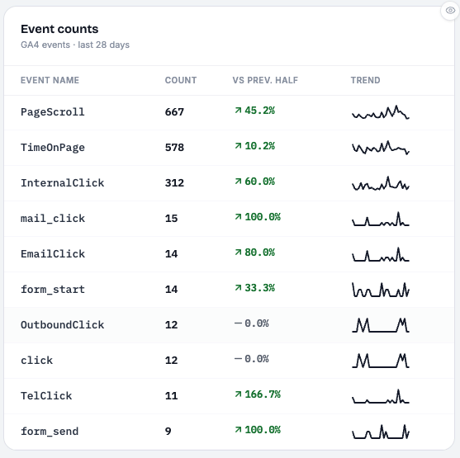Screen dimensions: 460x458
Task: Select the TimeOnPage event name
Action: (x=53, y=148)
